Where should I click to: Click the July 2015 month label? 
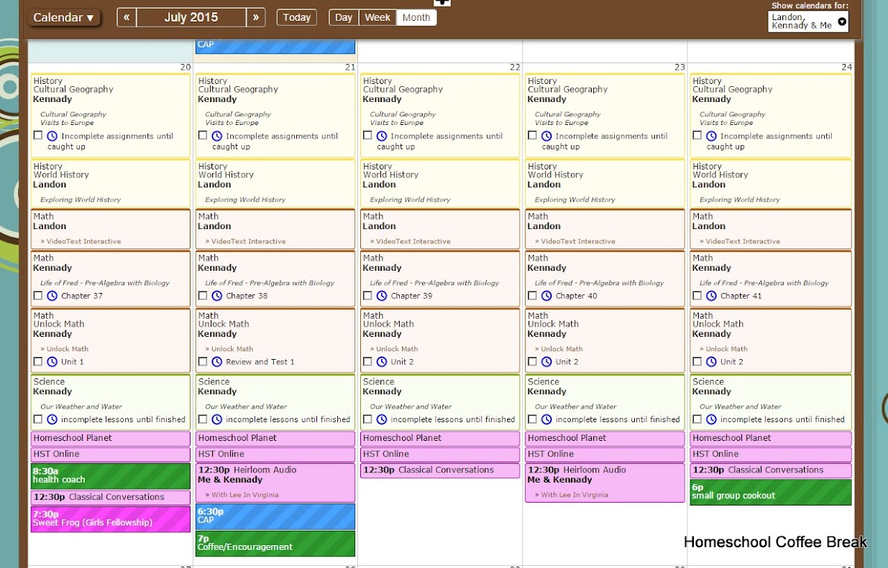tap(191, 17)
